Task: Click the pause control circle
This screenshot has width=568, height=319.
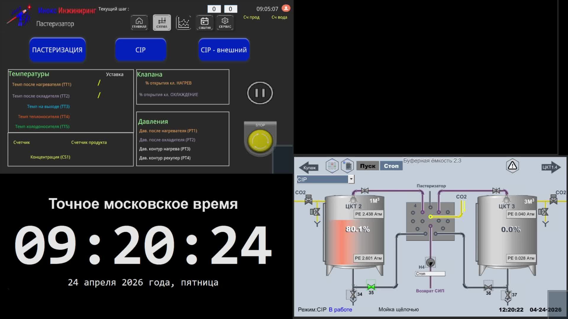Action: click(259, 93)
